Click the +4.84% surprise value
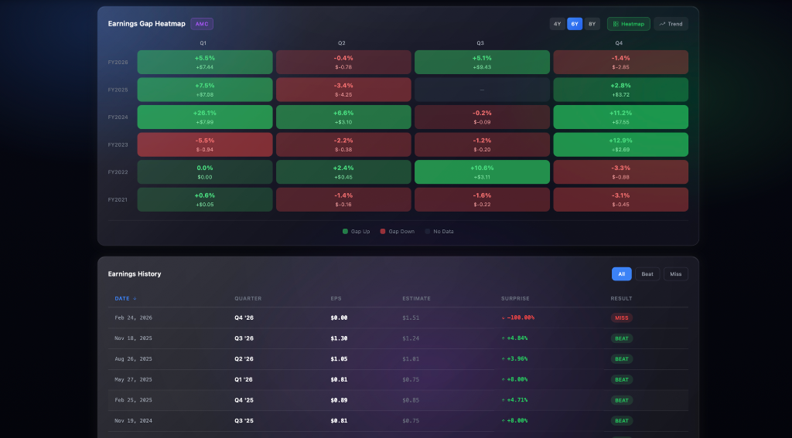The image size is (792, 438). tap(517, 338)
